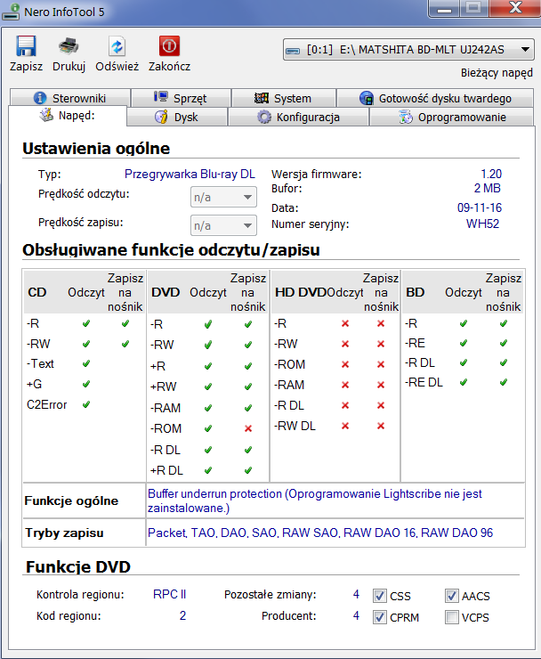Click green check for CD -RW write

(x=125, y=344)
